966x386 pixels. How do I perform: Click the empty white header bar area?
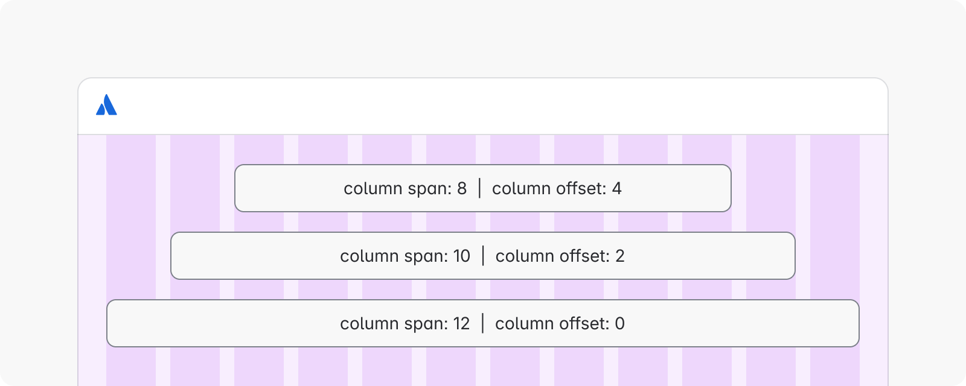pos(483,106)
